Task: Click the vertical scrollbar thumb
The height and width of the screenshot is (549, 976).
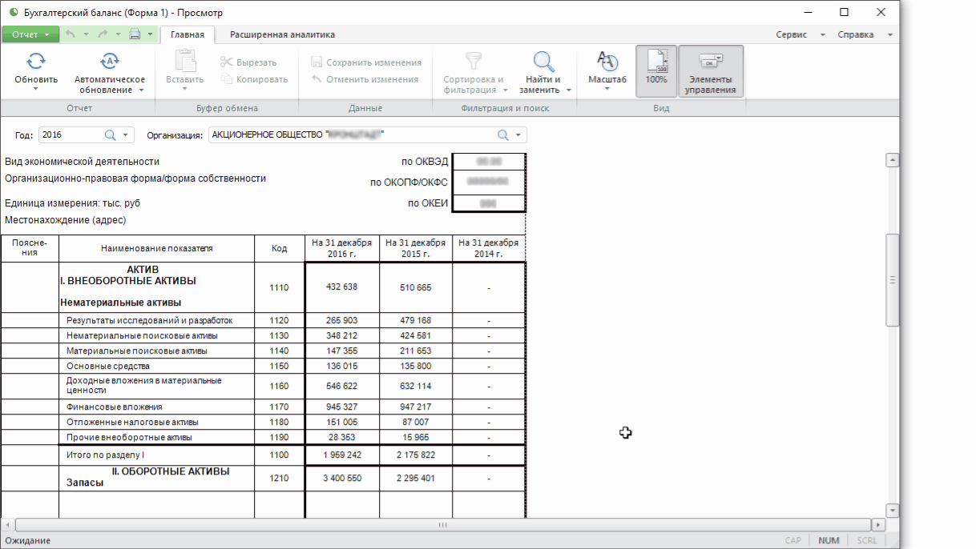Action: coord(892,280)
